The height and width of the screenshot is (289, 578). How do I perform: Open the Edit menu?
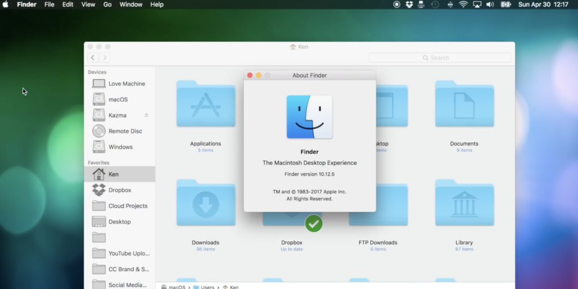pyautogui.click(x=68, y=5)
